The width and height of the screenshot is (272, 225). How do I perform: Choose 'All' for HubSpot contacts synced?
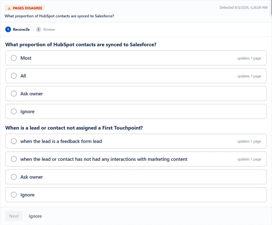point(136,76)
